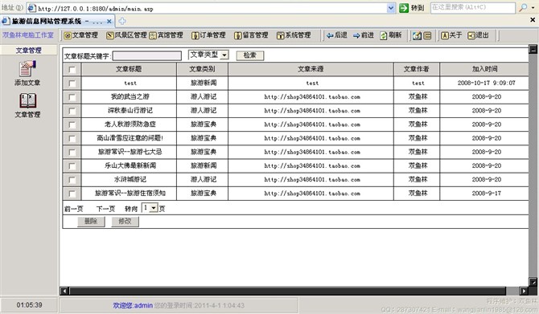Focus the browser search box
The image size is (539, 314).
473,7
